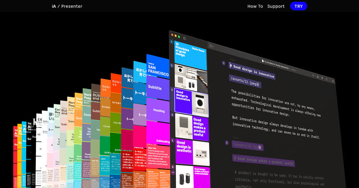This screenshot has width=359, height=188.
Task: Start the presentation with the play icon
Action: coord(333,81)
